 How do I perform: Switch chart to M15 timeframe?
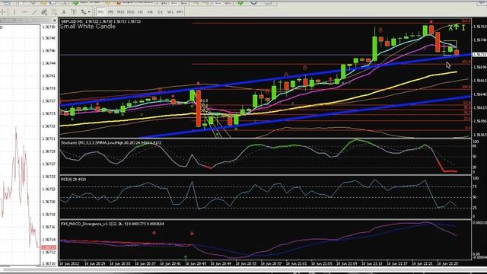pyautogui.click(x=120, y=12)
